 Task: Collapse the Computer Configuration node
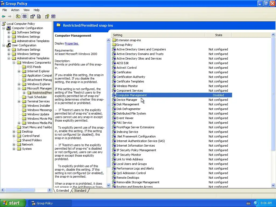point(4,28)
